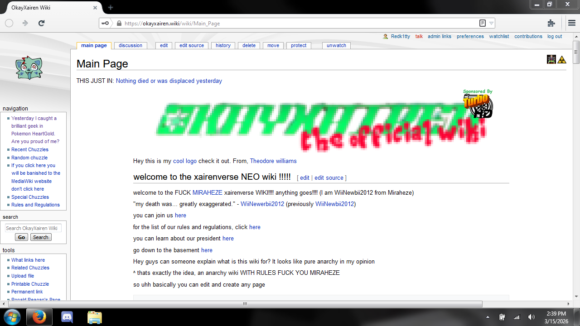Click the extensions puzzle piece icon

click(551, 23)
